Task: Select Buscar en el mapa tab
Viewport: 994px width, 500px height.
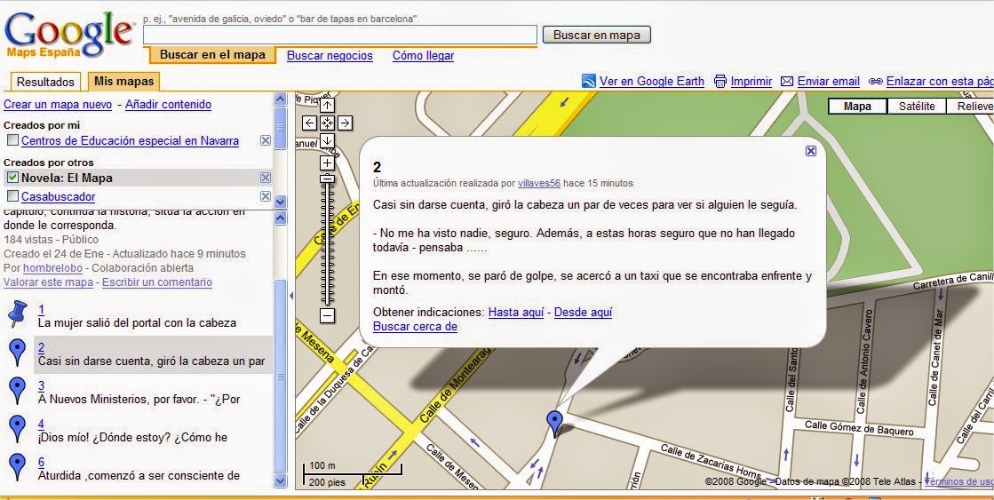Action: pos(212,54)
